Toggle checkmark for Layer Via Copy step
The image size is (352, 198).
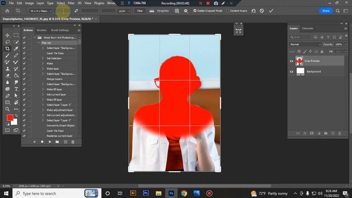pyautogui.click(x=24, y=53)
